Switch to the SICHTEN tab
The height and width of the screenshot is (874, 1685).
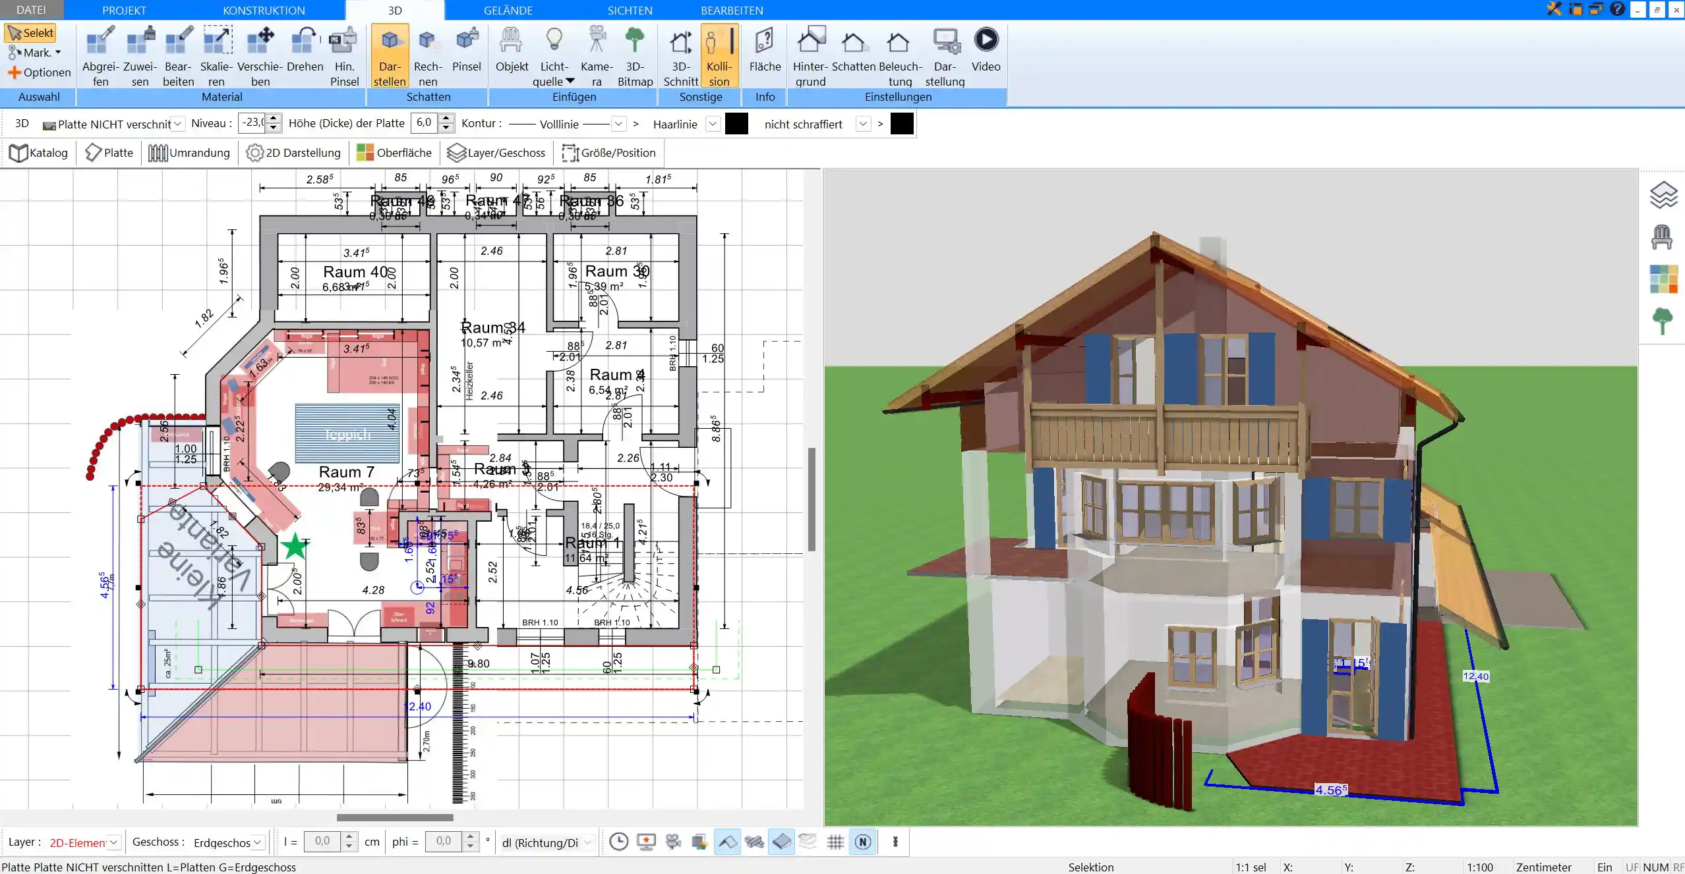[630, 10]
